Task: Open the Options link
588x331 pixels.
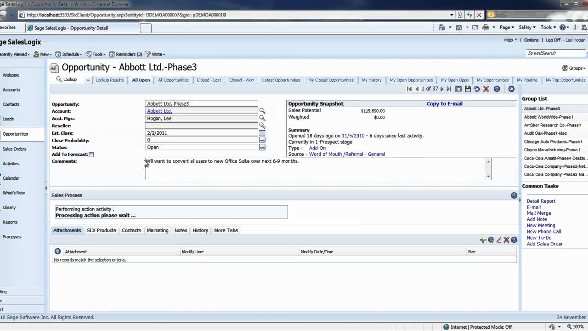Action: pyautogui.click(x=531, y=40)
